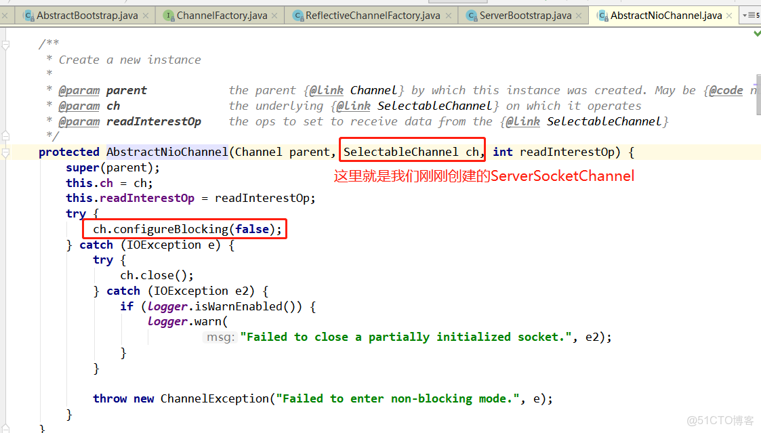Close the ServerBootstrap.java tab

579,16
